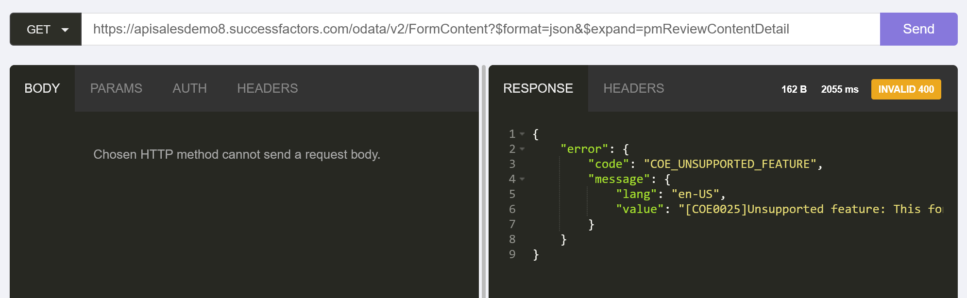The image size is (967, 298).
Task: Collapse the "error" object on line 2
Action: coord(522,149)
